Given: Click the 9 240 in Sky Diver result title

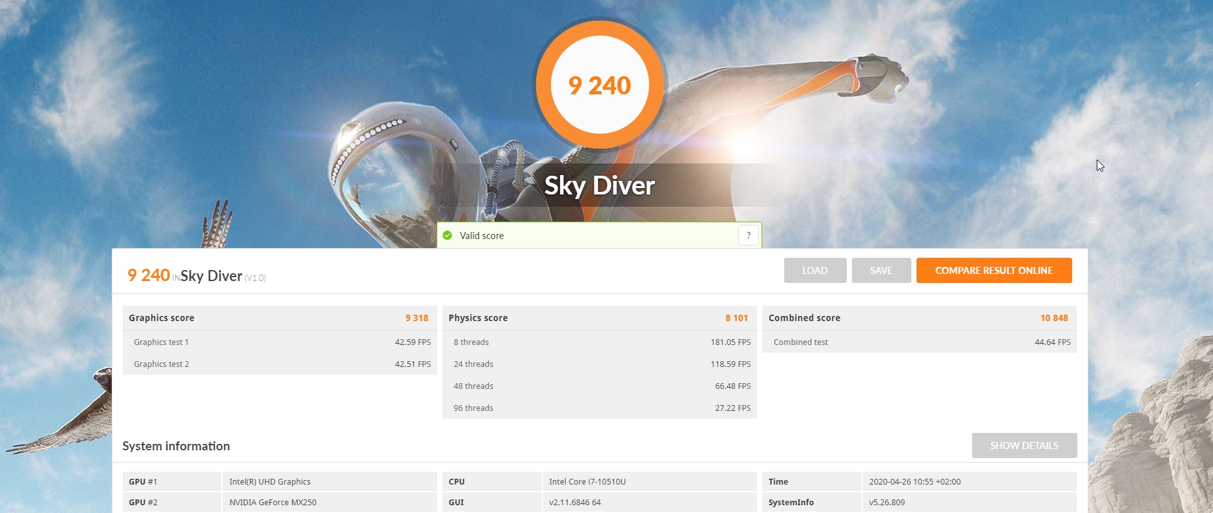Looking at the screenshot, I should [149, 275].
